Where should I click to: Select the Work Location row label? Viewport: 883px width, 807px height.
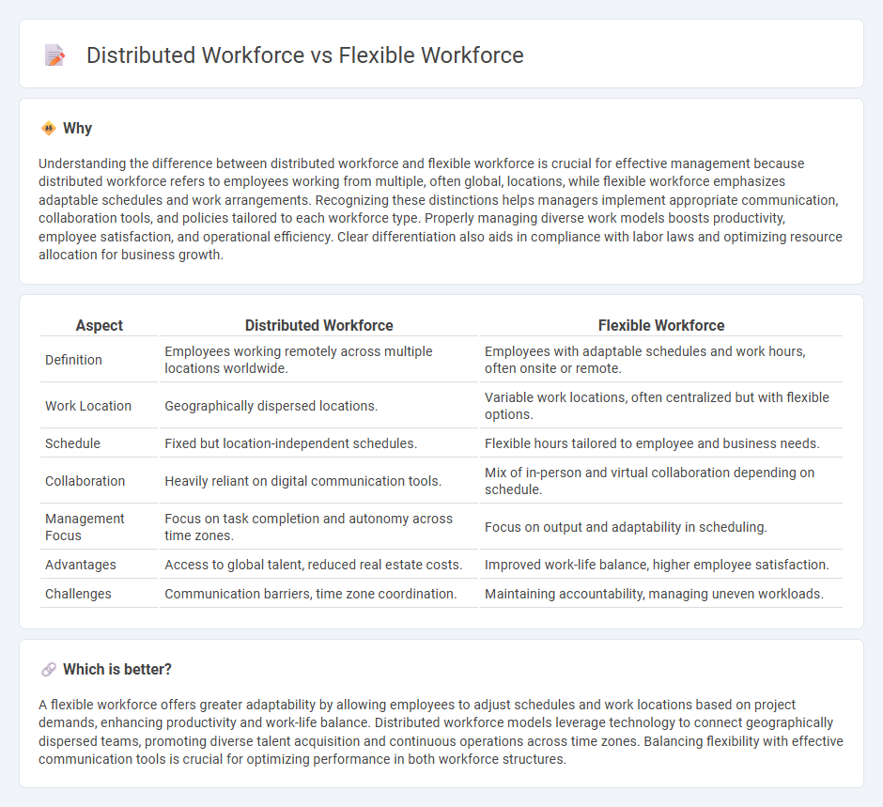[x=88, y=406]
